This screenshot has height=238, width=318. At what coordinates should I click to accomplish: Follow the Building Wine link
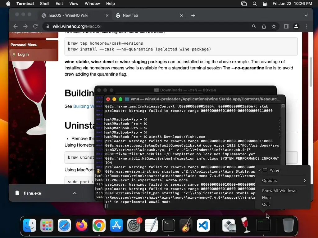tap(84, 107)
